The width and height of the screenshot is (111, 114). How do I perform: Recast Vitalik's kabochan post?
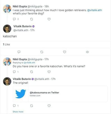click(x=42, y=52)
